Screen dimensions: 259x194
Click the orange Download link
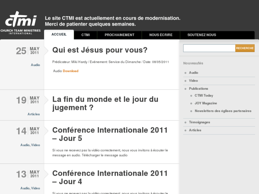(x=71, y=71)
